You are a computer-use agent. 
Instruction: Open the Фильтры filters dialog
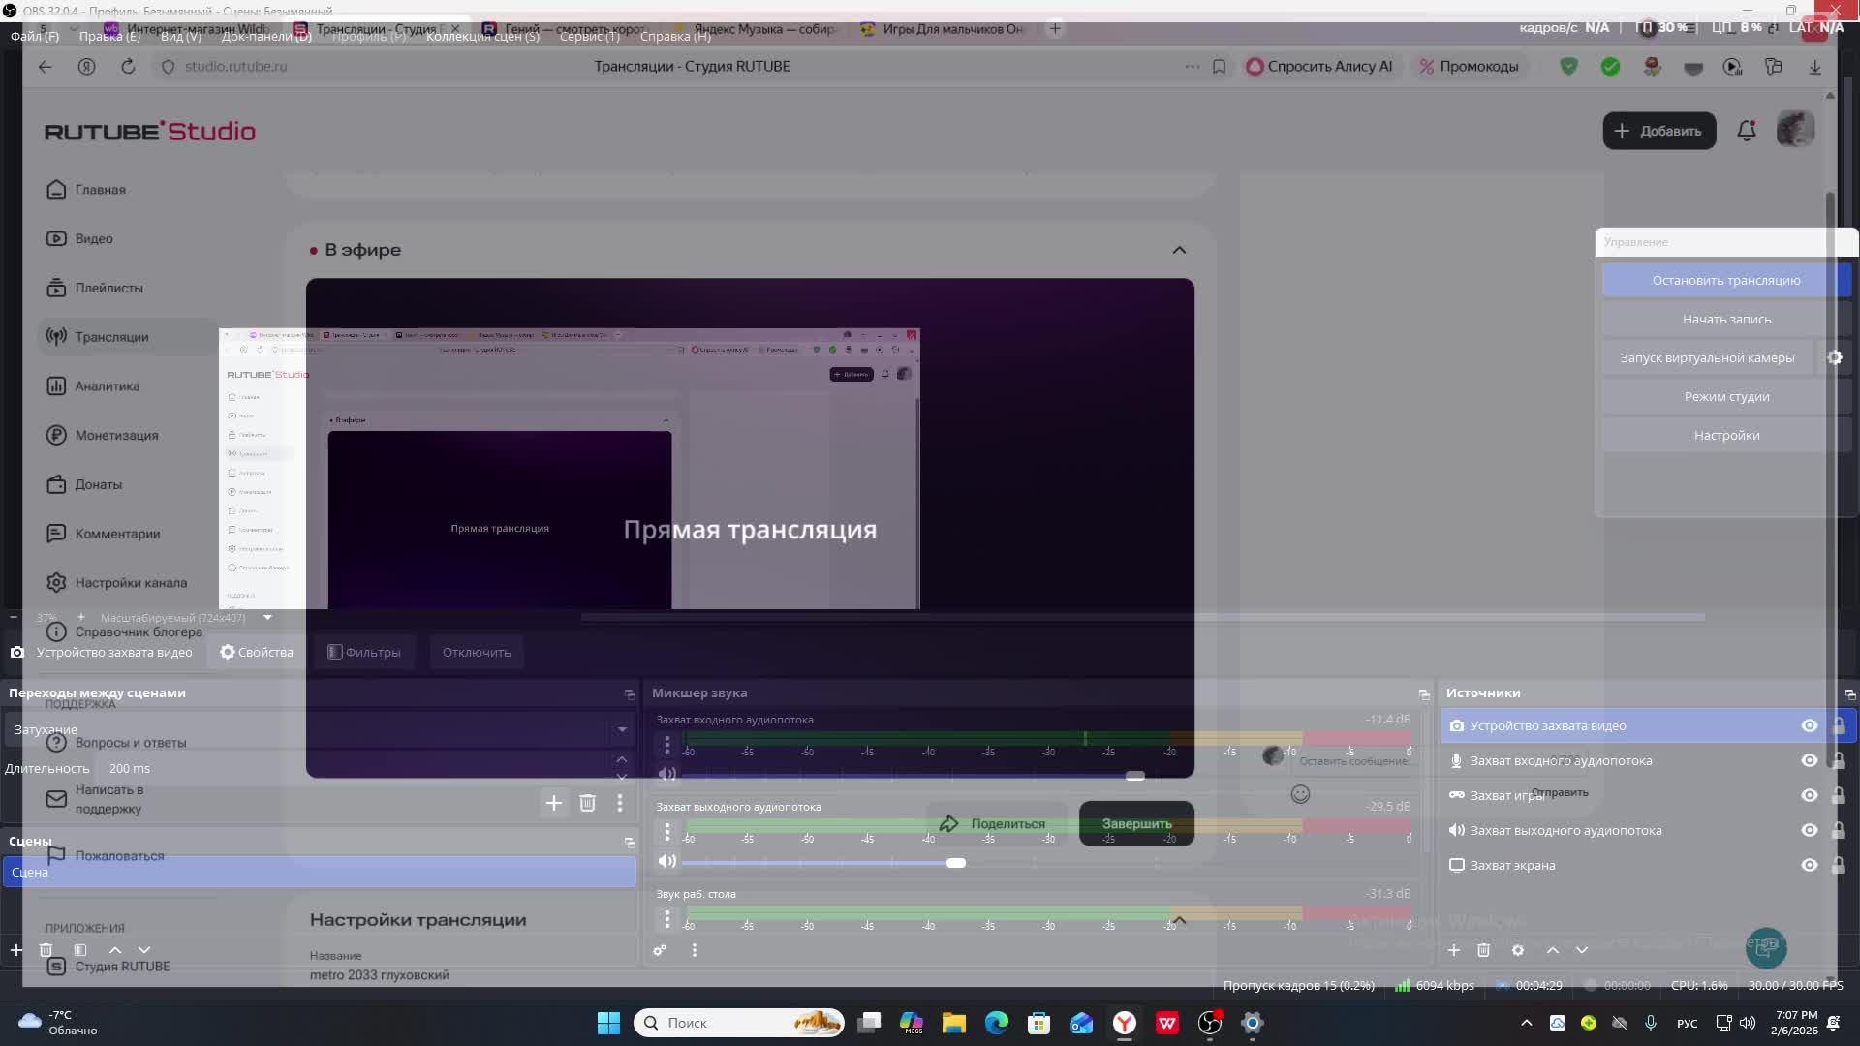tap(364, 652)
